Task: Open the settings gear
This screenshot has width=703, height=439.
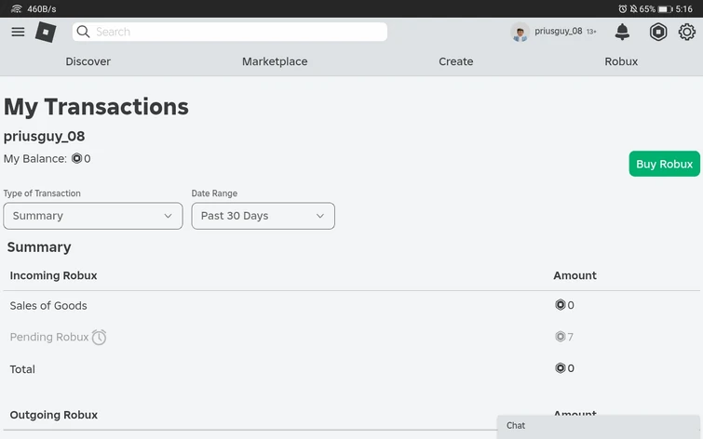Action: tap(687, 32)
